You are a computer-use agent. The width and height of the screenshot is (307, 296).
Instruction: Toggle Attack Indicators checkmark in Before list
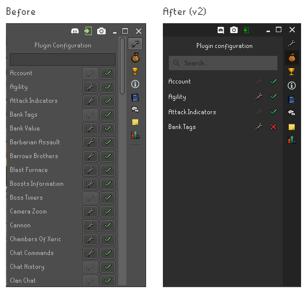pyautogui.click(x=108, y=101)
